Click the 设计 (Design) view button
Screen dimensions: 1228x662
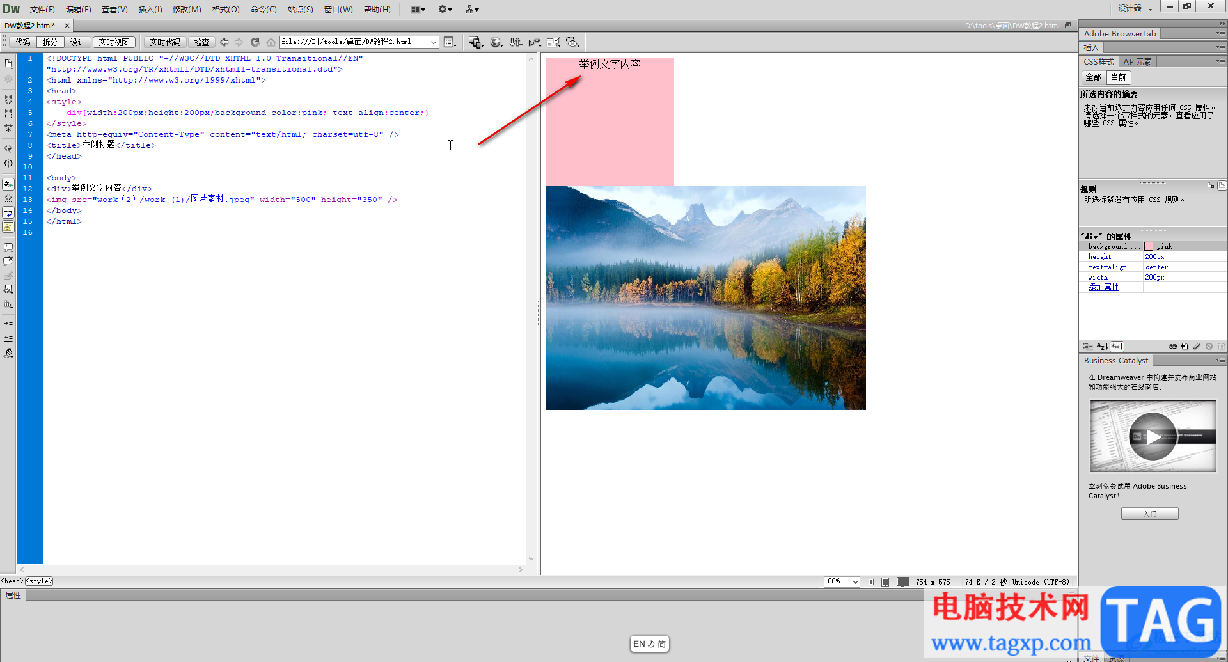pyautogui.click(x=77, y=42)
